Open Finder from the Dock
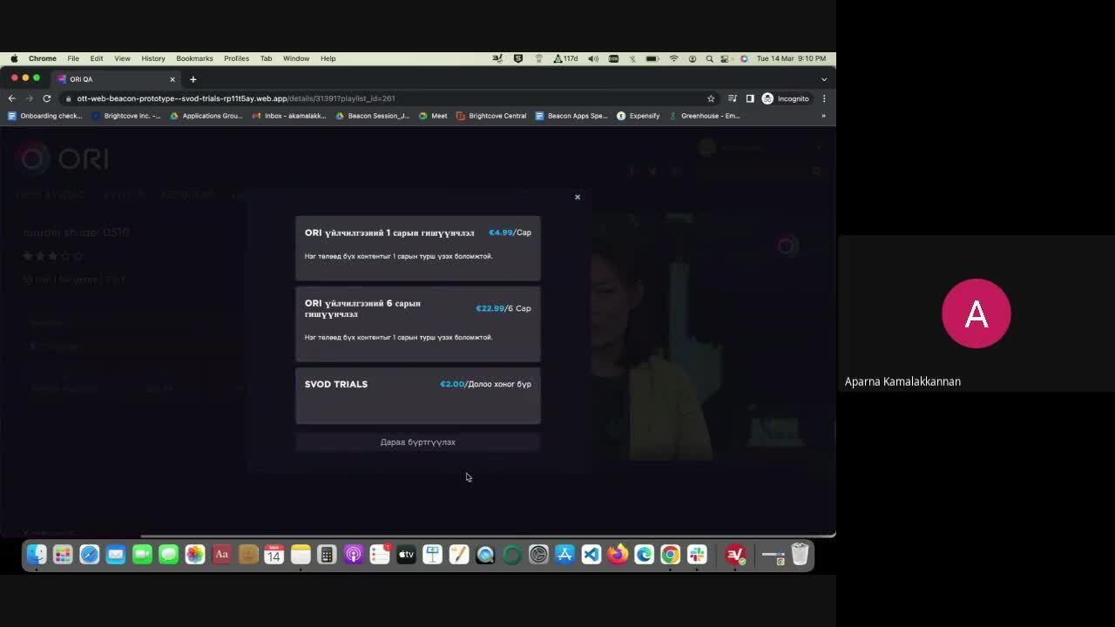Screen dimensions: 1115x627 [x=37, y=555]
